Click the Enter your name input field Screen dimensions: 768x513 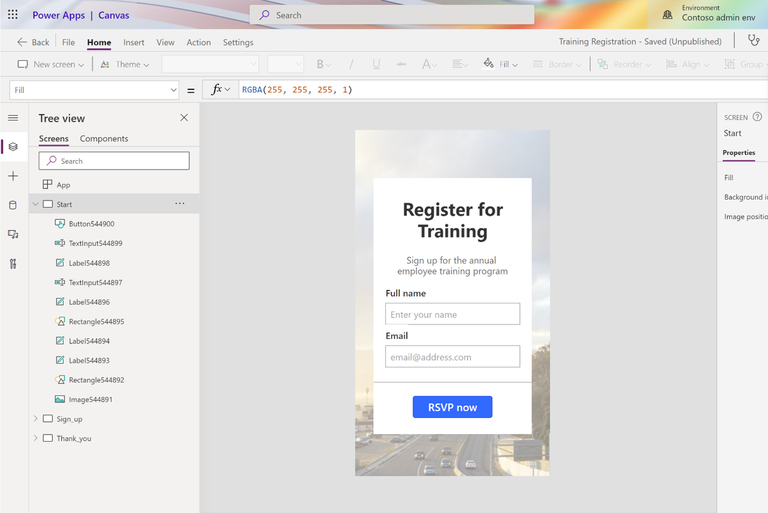tap(452, 314)
